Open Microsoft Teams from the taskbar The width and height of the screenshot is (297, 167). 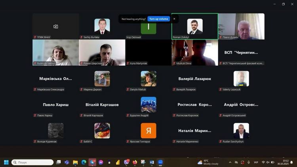pyautogui.click(x=67, y=162)
